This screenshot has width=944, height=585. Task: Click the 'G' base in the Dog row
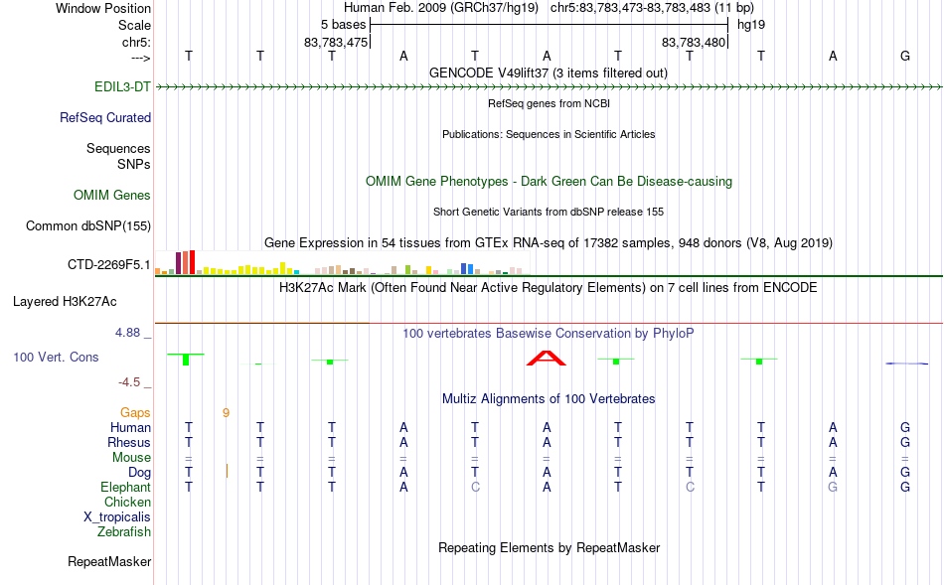[x=905, y=473]
